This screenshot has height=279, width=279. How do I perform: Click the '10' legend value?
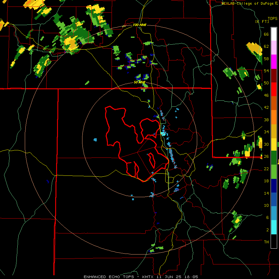coord(266,205)
